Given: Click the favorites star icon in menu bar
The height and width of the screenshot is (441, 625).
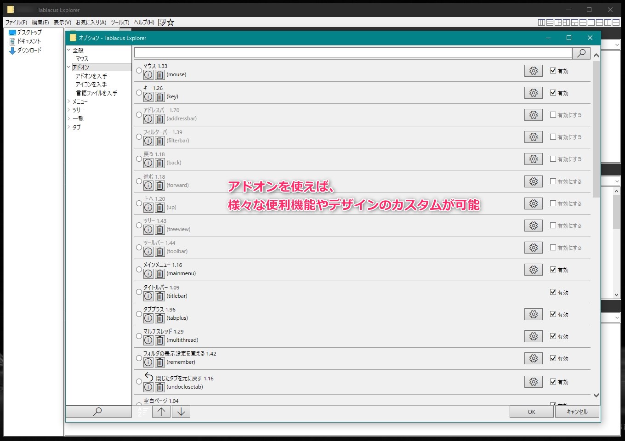Looking at the screenshot, I should point(170,22).
